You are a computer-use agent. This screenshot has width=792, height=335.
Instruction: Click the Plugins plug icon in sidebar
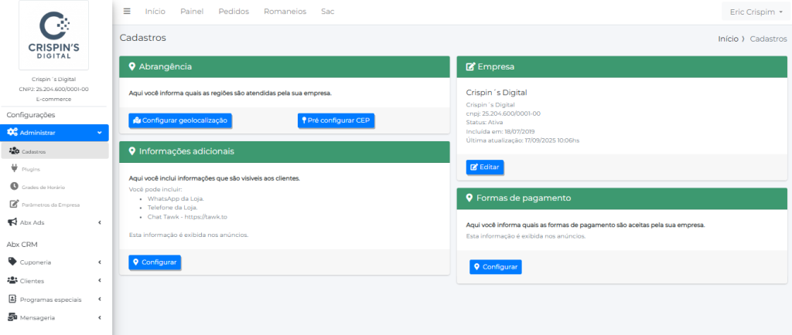(14, 168)
